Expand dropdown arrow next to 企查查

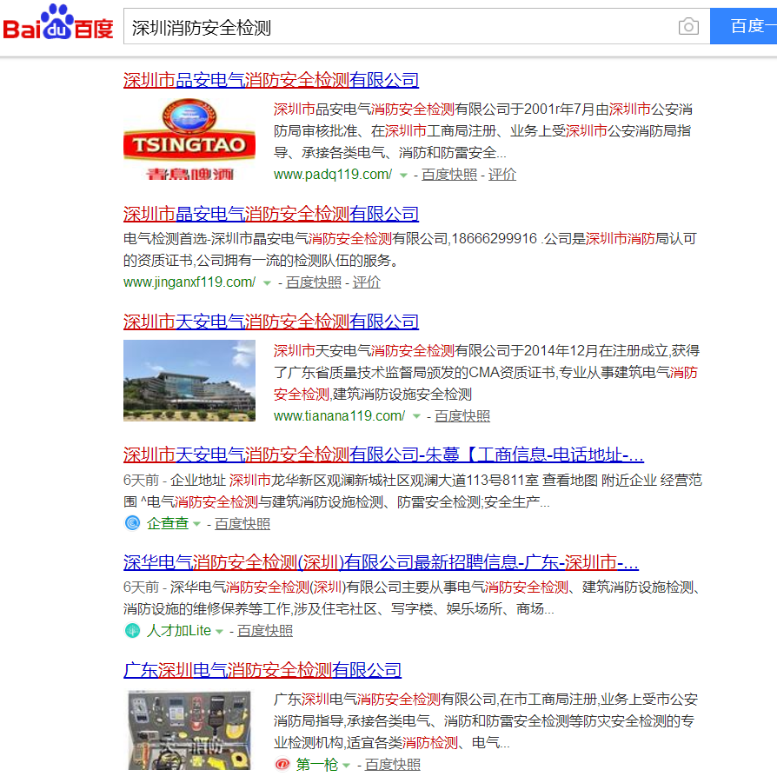click(196, 524)
